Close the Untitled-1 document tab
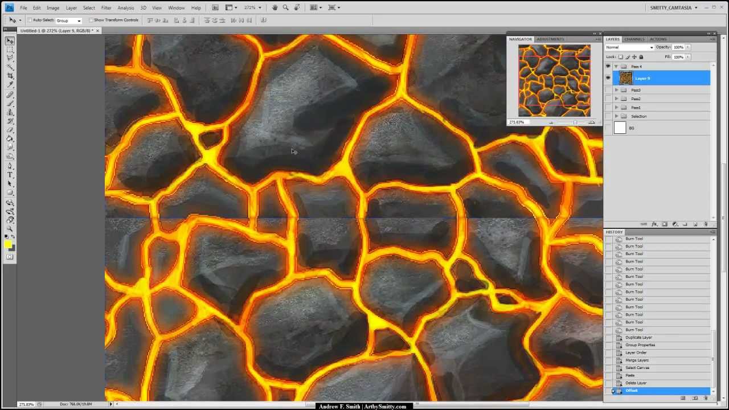The image size is (729, 410). (97, 31)
